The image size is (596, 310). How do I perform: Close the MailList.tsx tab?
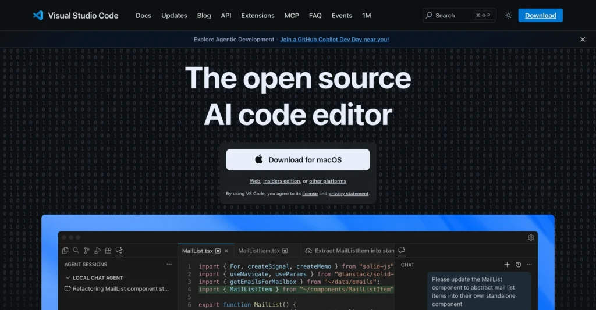point(226,251)
